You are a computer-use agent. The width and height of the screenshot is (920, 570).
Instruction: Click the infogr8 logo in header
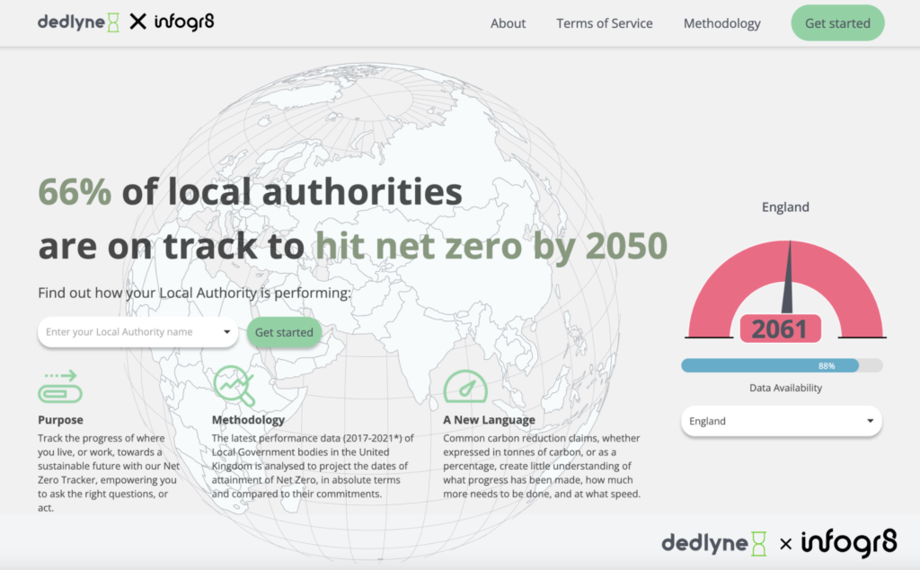184,22
